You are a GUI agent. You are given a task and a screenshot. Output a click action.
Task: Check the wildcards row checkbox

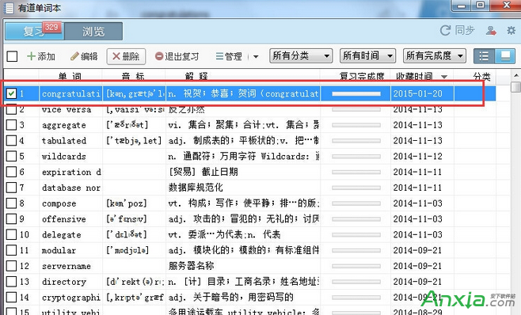point(11,156)
